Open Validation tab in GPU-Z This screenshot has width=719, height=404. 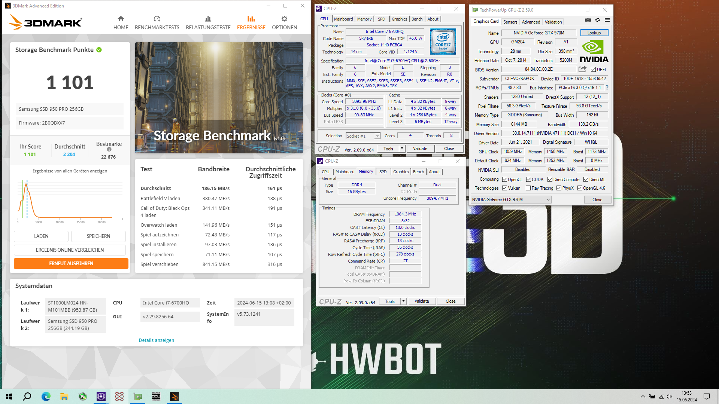point(553,22)
